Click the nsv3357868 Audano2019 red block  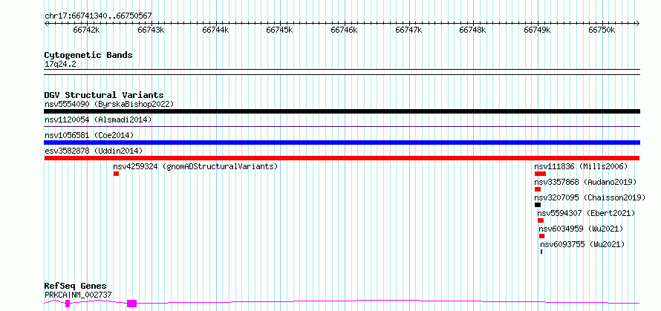[538, 189]
